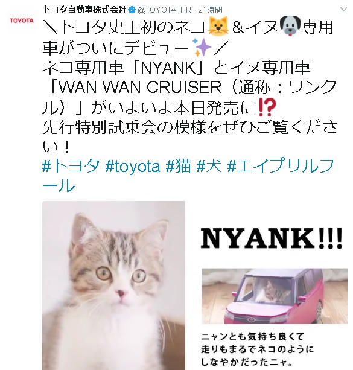Image resolution: width=353 pixels, height=370 pixels.
Task: Click the Japanese caption below the car photo
Action: point(257,349)
